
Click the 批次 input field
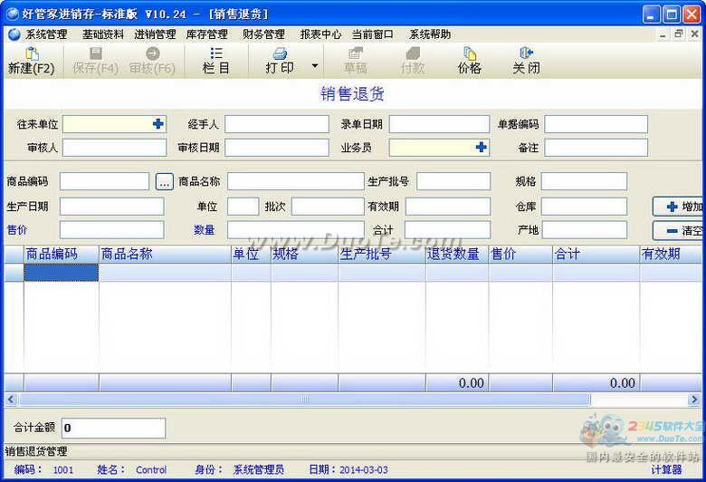(x=328, y=207)
